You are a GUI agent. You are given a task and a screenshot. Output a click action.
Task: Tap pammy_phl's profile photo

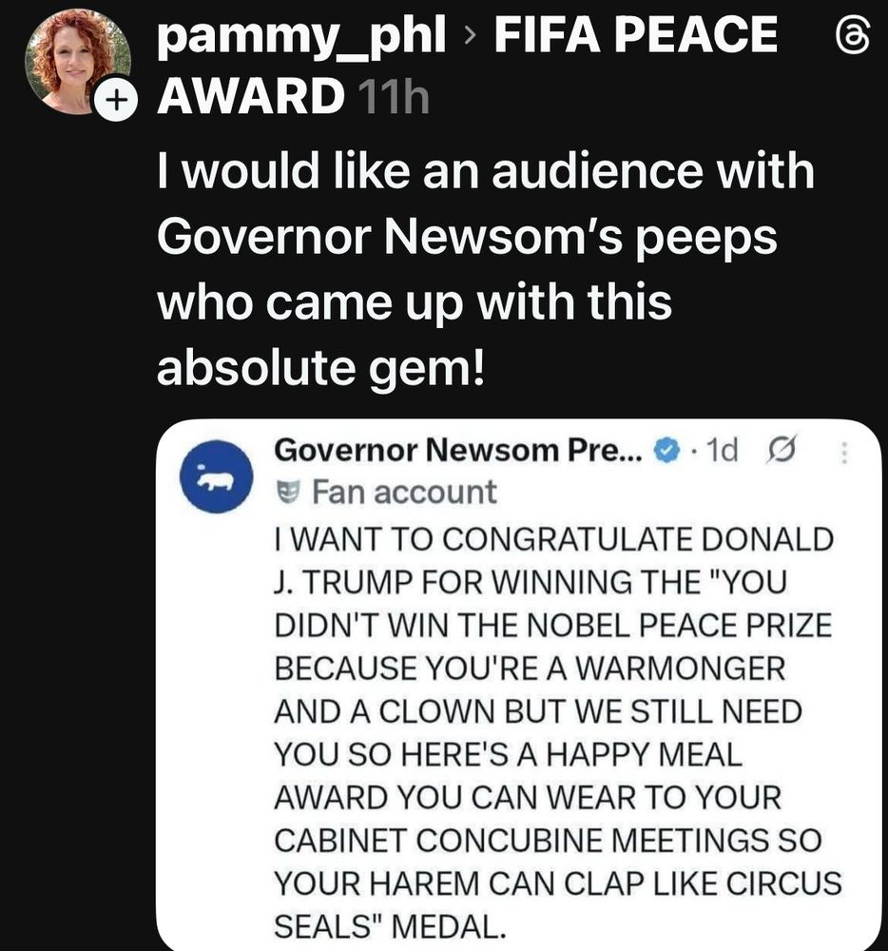point(76,62)
